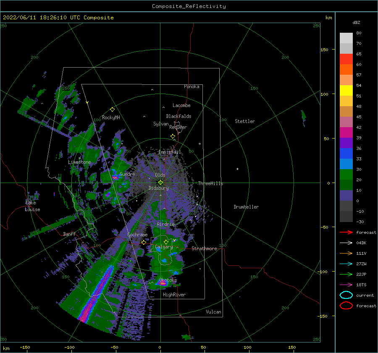Click the RedDeer city label
Image resolution: width=378 pixels, height=353 pixels.
pyautogui.click(x=178, y=127)
